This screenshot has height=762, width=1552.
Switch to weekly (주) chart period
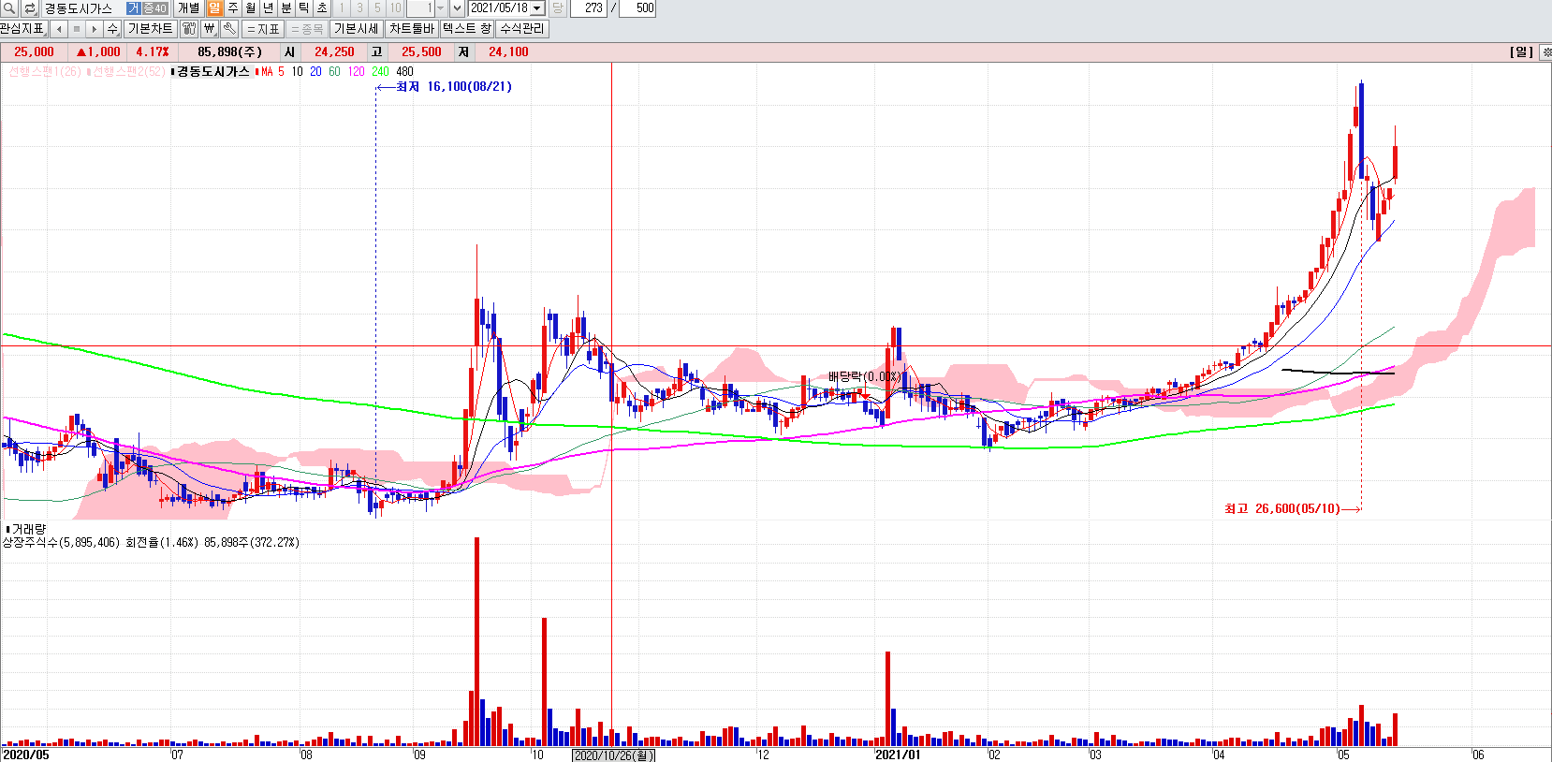click(x=233, y=8)
